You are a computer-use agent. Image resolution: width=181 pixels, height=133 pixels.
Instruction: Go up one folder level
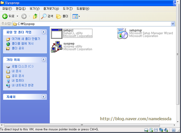click(35, 16)
